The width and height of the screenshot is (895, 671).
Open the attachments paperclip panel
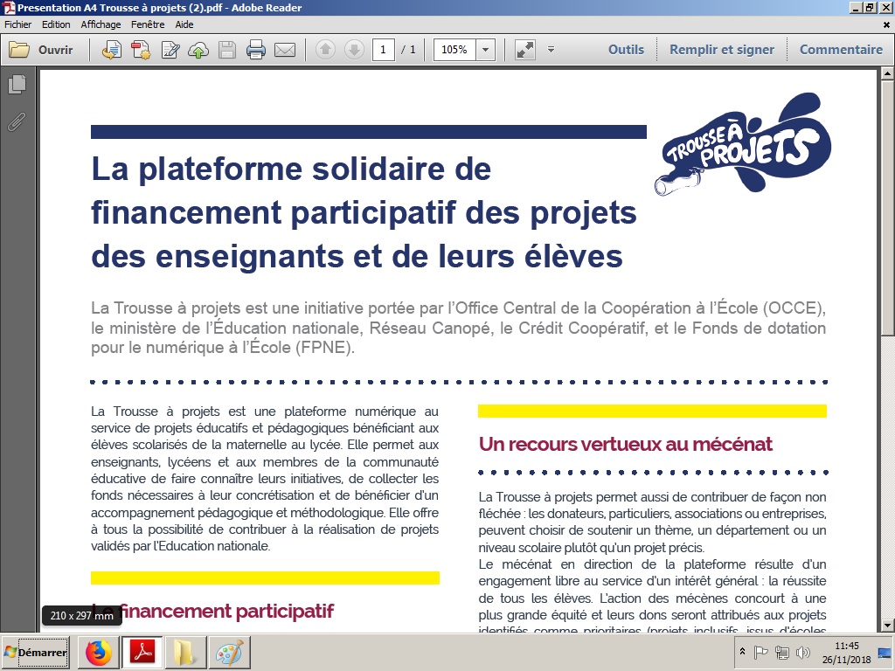pos(17,121)
